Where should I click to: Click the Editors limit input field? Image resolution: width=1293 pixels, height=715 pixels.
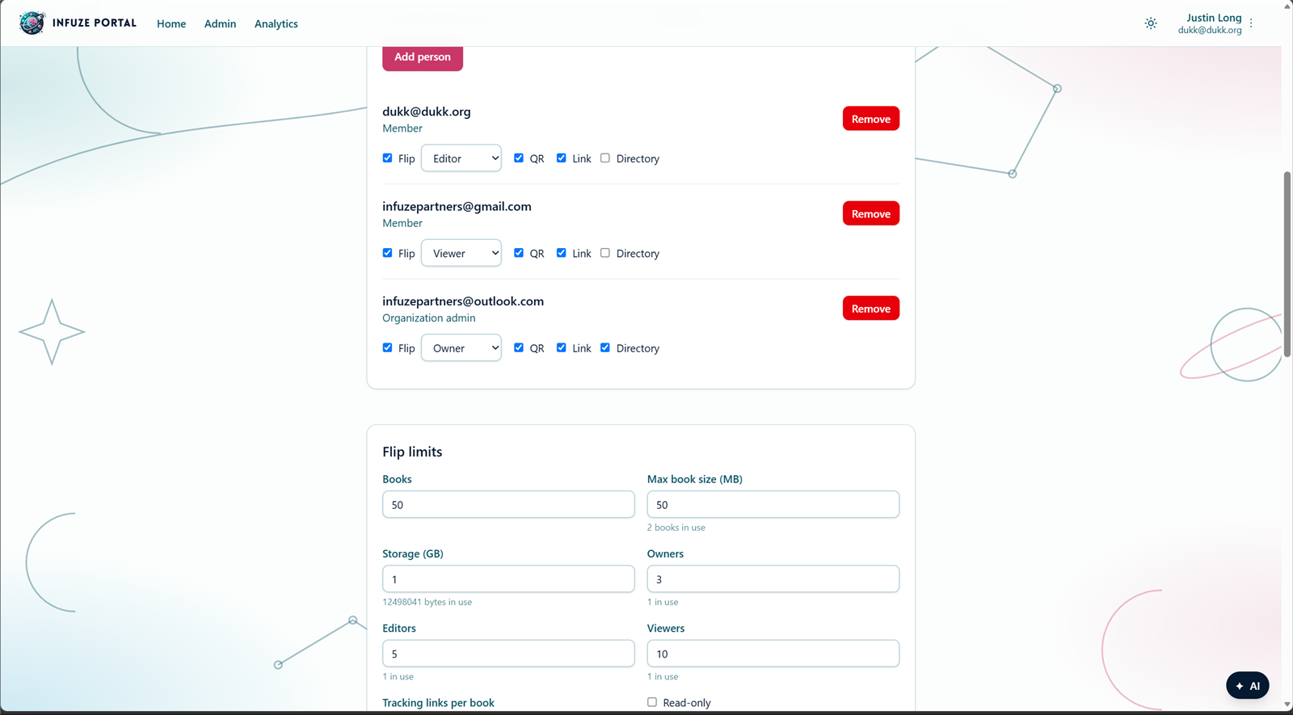point(508,654)
